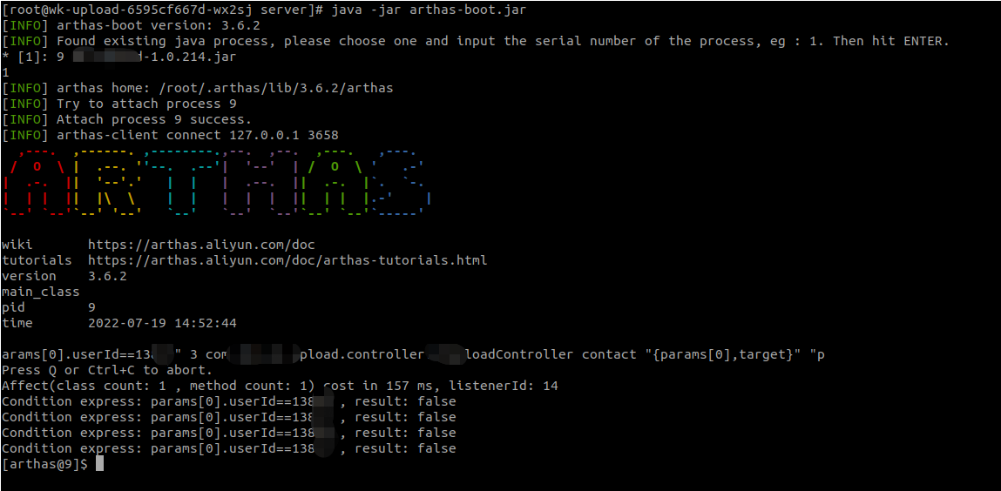This screenshot has height=491, width=1001.
Task: Click the Press Q or Ctrl+C line
Action: [107, 371]
